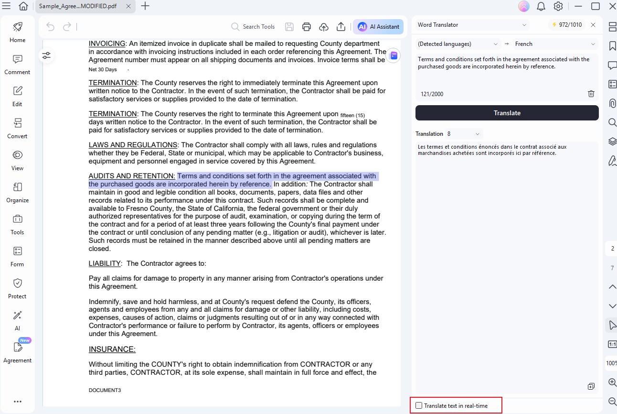
Task: Open the hamburger main menu
Action: [x=6, y=6]
